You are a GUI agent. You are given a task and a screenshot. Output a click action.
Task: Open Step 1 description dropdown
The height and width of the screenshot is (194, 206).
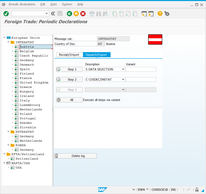coord(123,69)
